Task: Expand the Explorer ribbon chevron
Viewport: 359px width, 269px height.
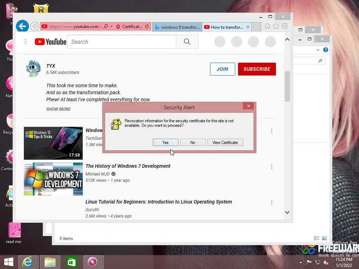Action: [x=318, y=50]
